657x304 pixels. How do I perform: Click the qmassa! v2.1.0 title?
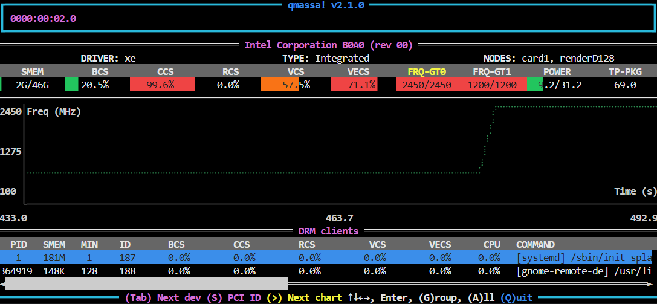click(326, 5)
